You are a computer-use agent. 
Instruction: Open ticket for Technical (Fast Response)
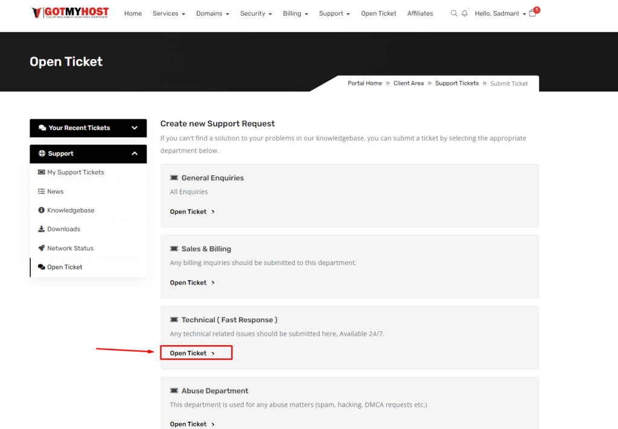(193, 353)
